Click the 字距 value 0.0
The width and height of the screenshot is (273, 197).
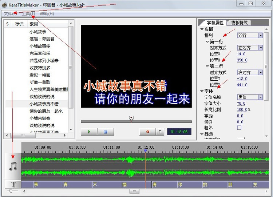coord(240,116)
